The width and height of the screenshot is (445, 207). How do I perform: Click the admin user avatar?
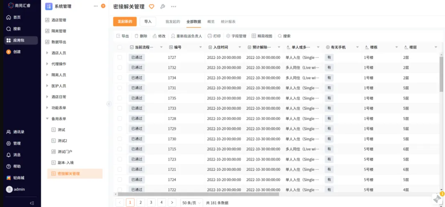pyautogui.click(x=9, y=189)
